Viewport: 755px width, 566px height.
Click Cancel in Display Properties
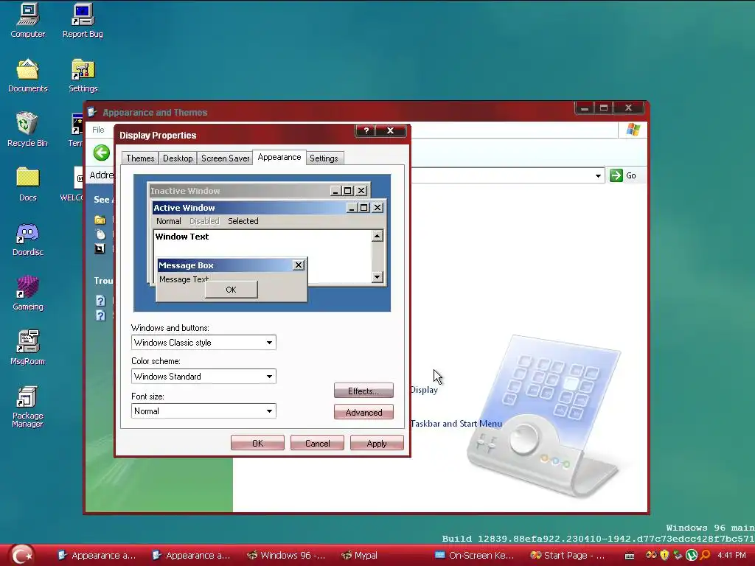[x=317, y=443]
